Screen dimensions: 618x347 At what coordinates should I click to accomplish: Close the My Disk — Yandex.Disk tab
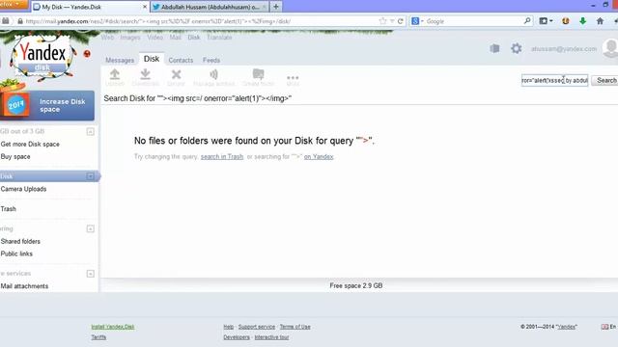145,7
